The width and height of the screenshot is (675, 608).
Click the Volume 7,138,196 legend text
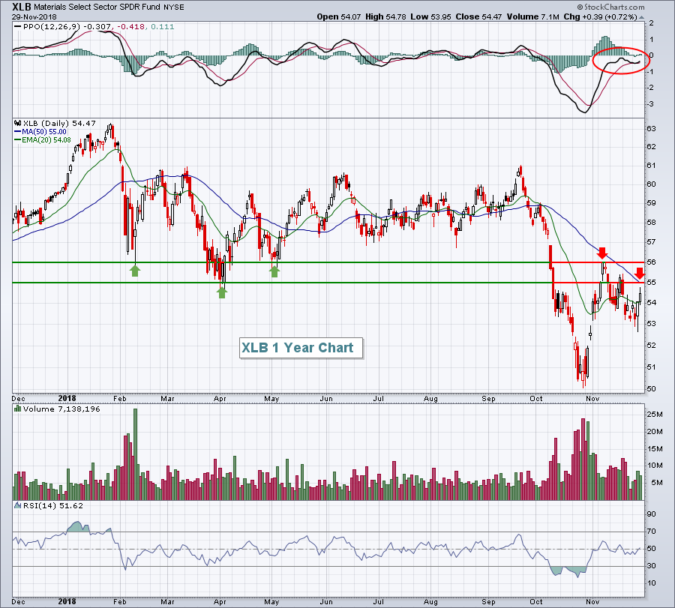point(61,409)
